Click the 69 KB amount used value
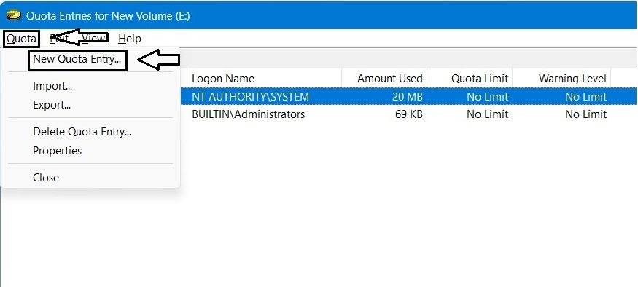 pos(408,114)
